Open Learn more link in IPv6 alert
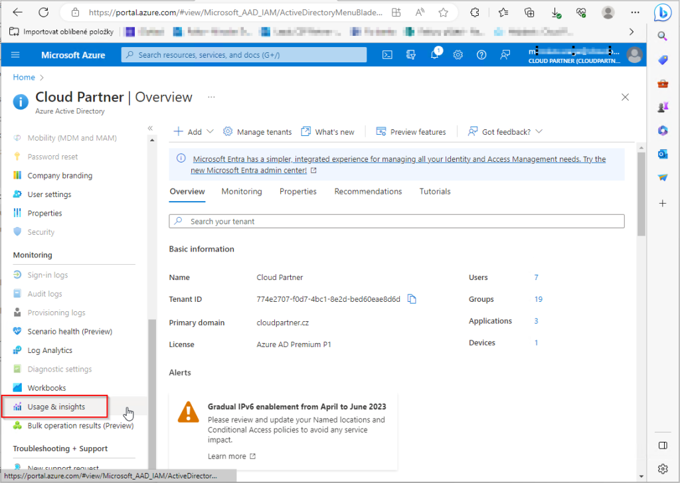Viewport: 680px width, 483px height. 232,456
